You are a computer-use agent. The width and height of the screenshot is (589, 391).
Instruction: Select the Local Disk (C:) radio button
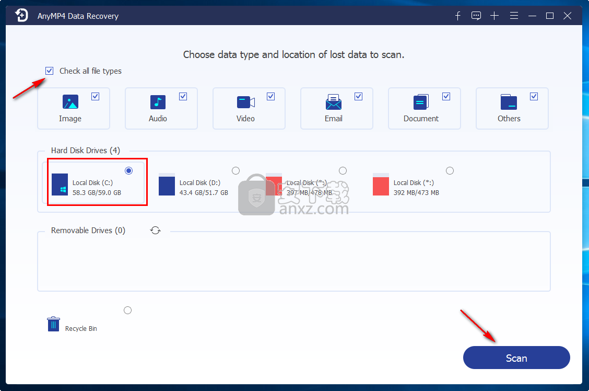(x=129, y=171)
